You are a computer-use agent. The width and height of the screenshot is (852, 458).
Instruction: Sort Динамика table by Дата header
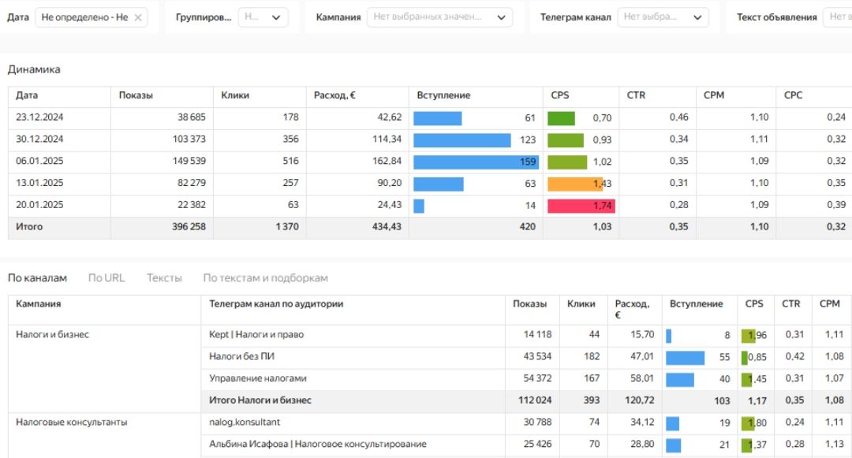click(27, 95)
